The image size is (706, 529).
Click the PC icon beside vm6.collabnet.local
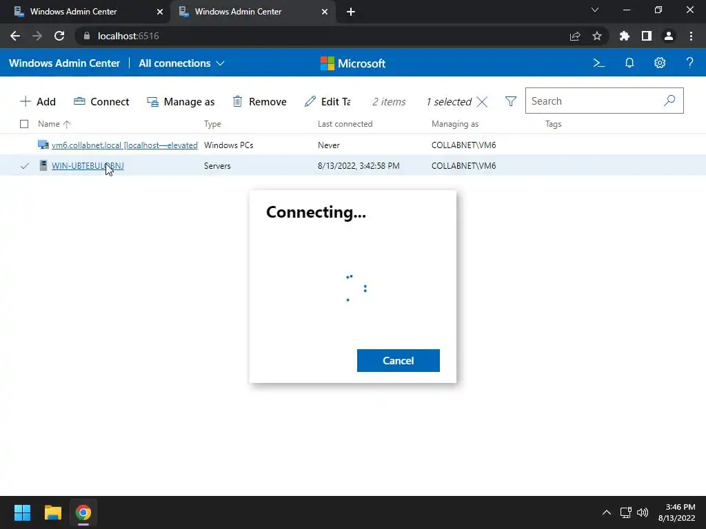(43, 145)
